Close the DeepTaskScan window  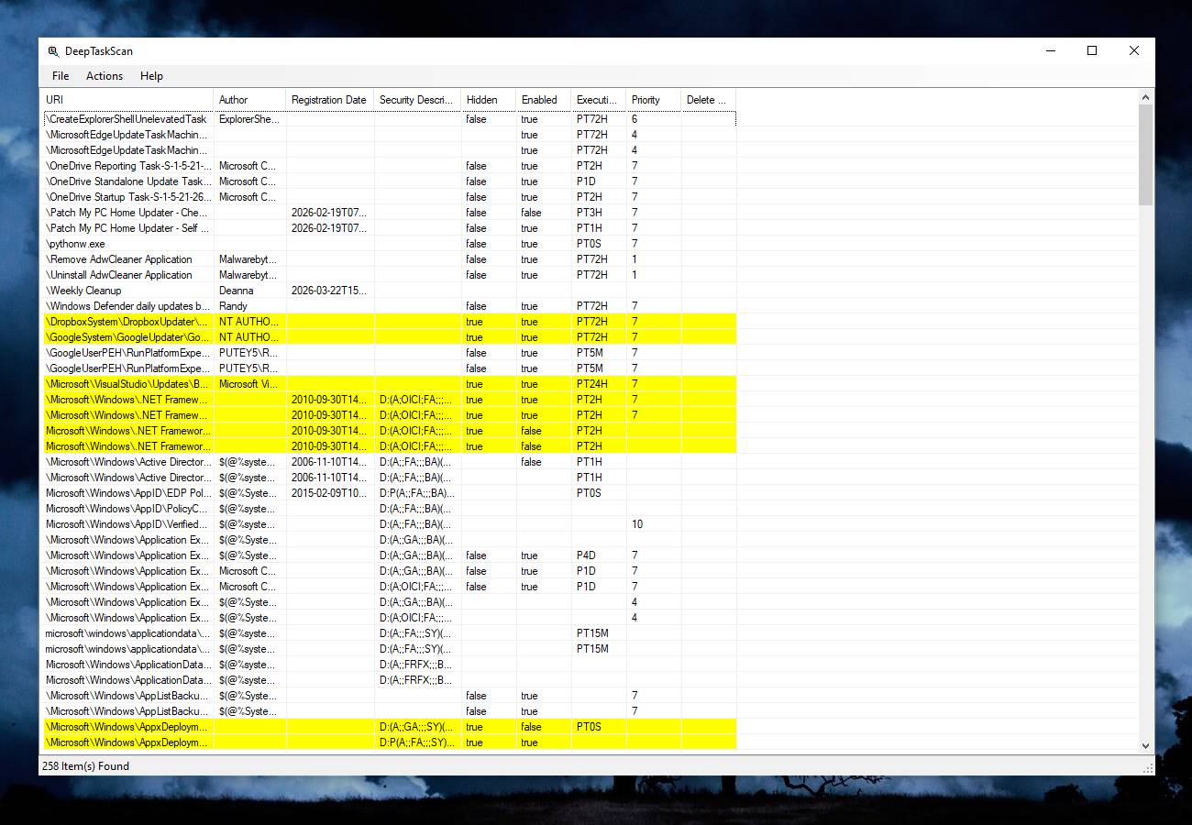(1134, 51)
